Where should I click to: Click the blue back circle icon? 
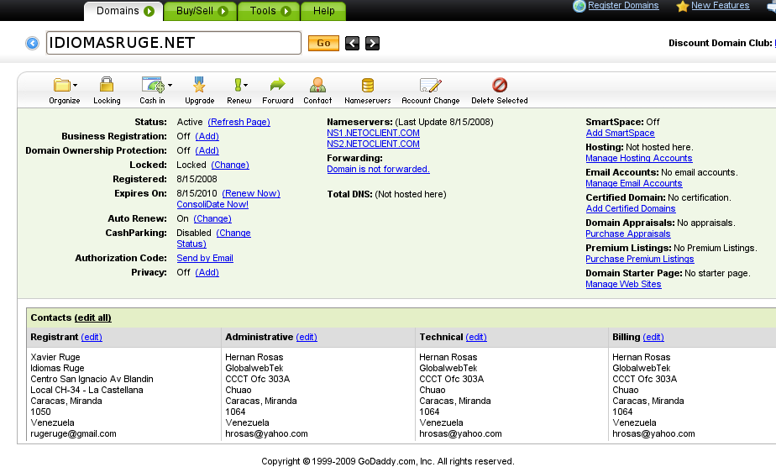(32, 44)
